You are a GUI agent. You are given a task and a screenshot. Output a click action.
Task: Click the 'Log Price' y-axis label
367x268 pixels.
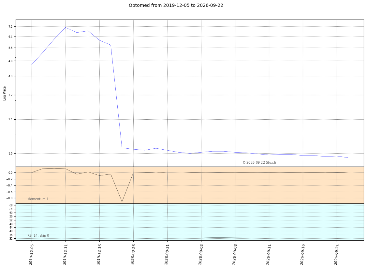[5, 93]
